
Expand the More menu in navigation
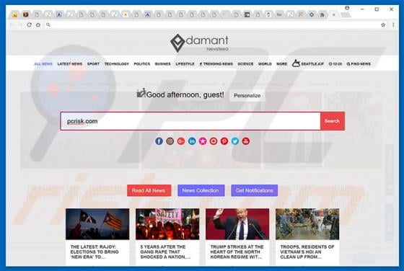(281, 64)
